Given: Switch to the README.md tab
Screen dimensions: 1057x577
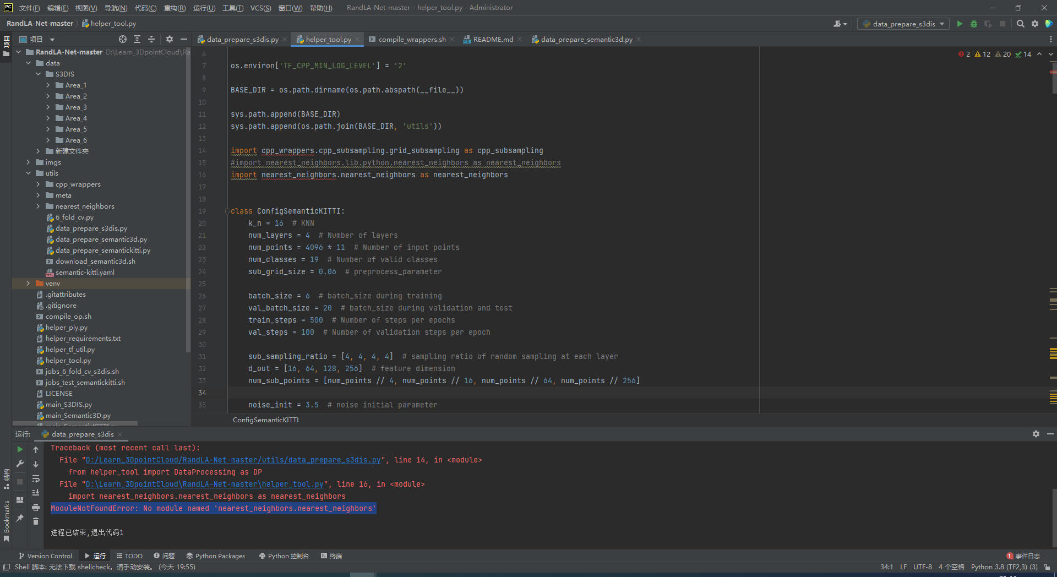Looking at the screenshot, I should (493, 39).
